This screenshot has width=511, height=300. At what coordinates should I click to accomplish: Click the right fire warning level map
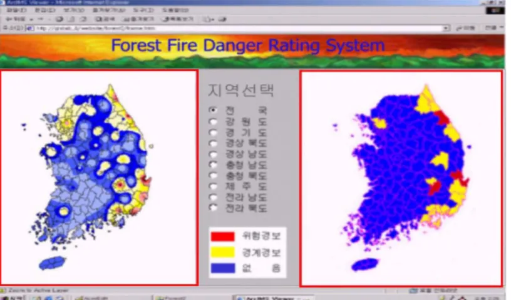(x=401, y=178)
